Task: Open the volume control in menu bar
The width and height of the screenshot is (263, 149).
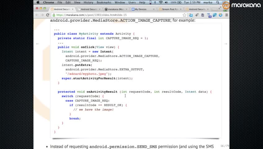Action: pos(166,2)
